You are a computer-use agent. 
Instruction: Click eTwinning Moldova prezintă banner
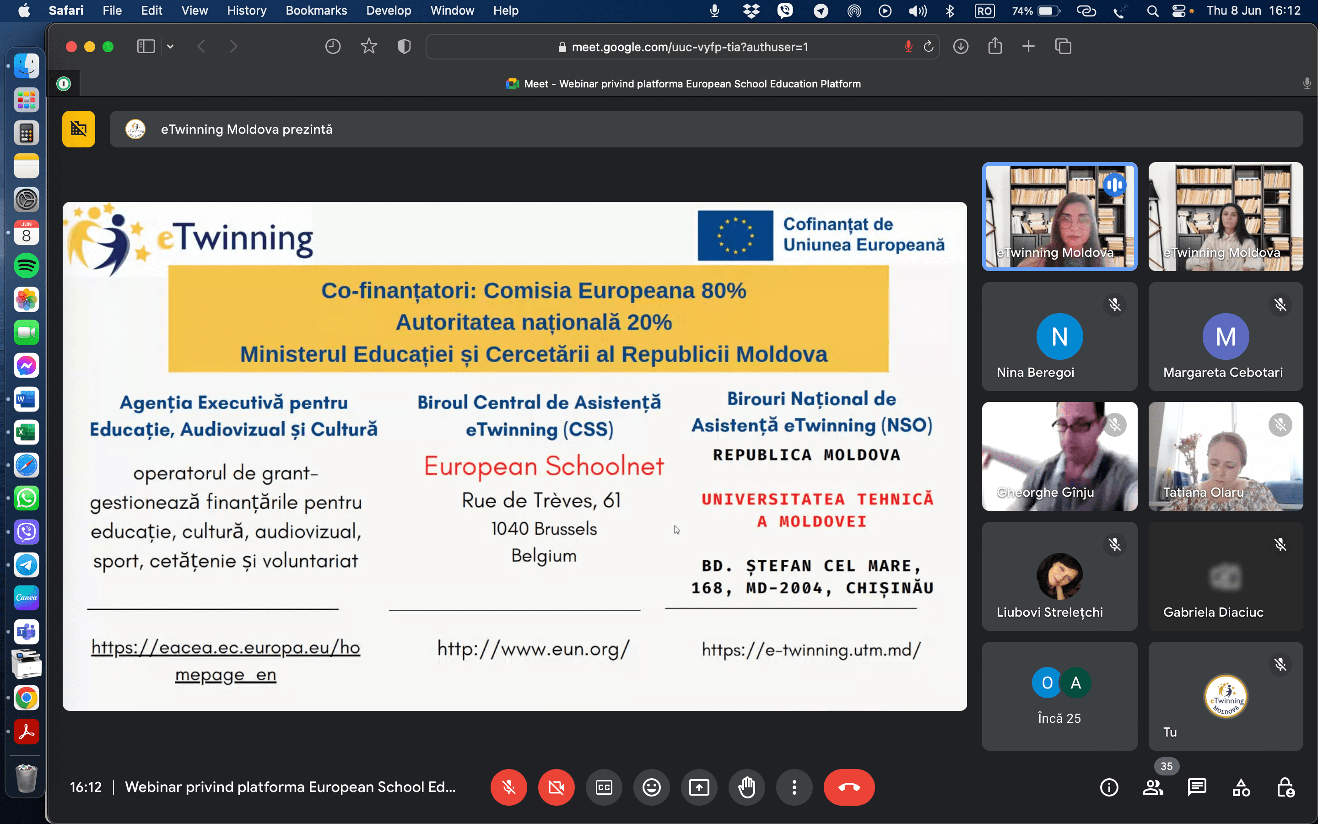pyautogui.click(x=707, y=129)
